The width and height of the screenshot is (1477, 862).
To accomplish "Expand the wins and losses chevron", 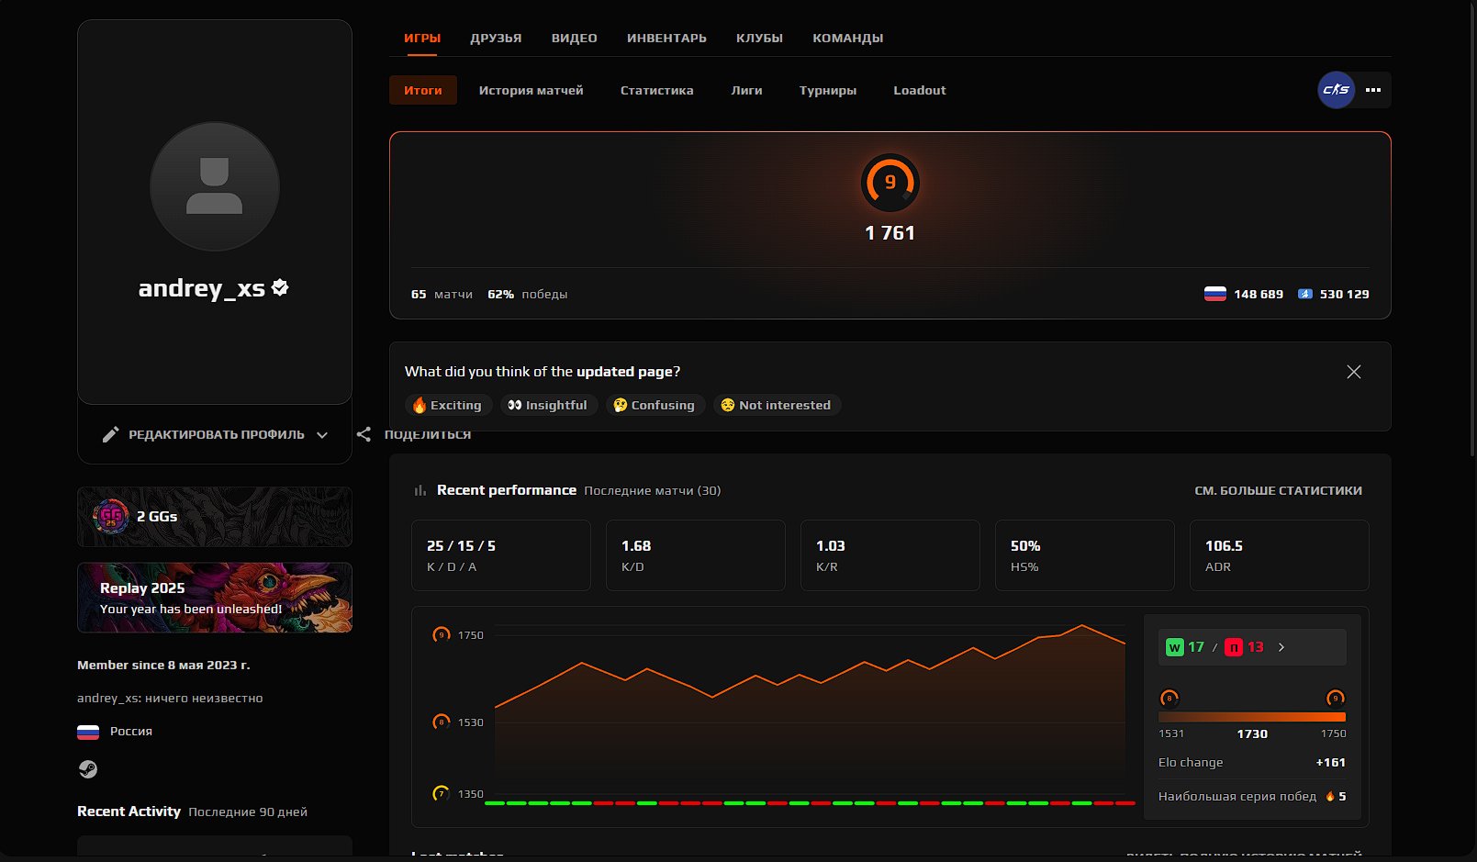I will point(1281,647).
